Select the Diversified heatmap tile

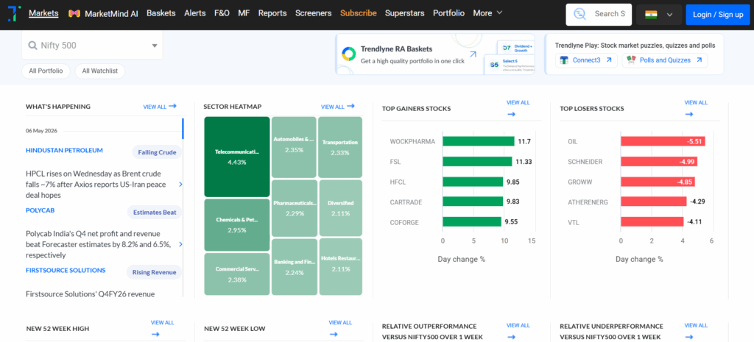point(340,208)
